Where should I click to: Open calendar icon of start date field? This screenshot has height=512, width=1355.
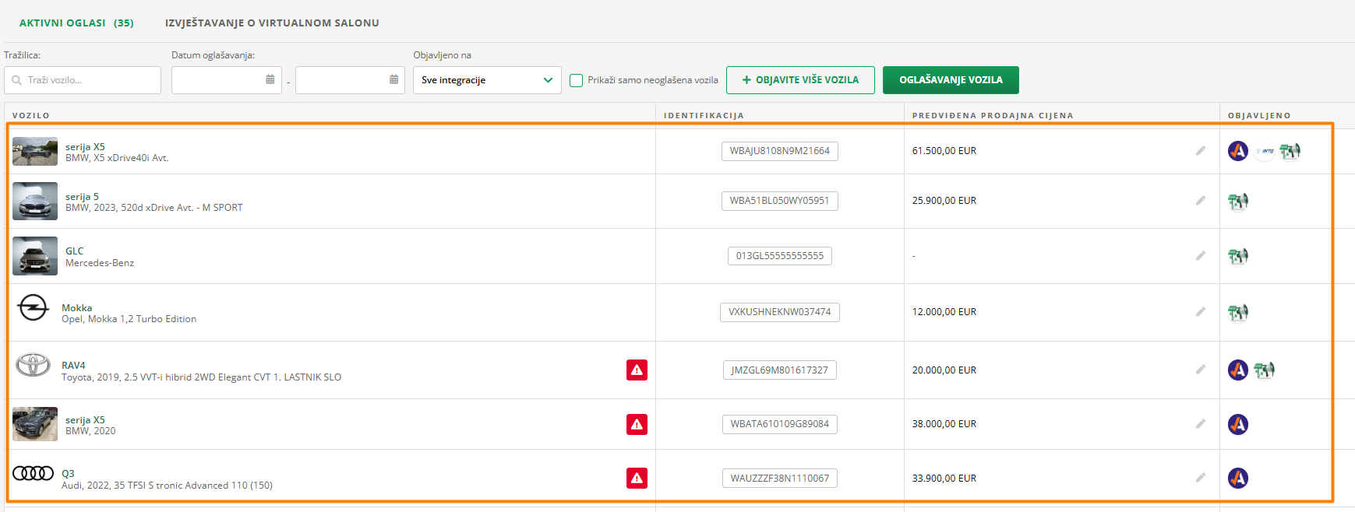tap(270, 79)
